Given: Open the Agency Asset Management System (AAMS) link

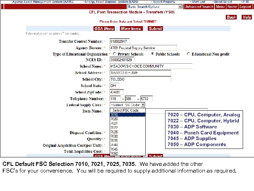Looking at the screenshot, I should [43, 2].
